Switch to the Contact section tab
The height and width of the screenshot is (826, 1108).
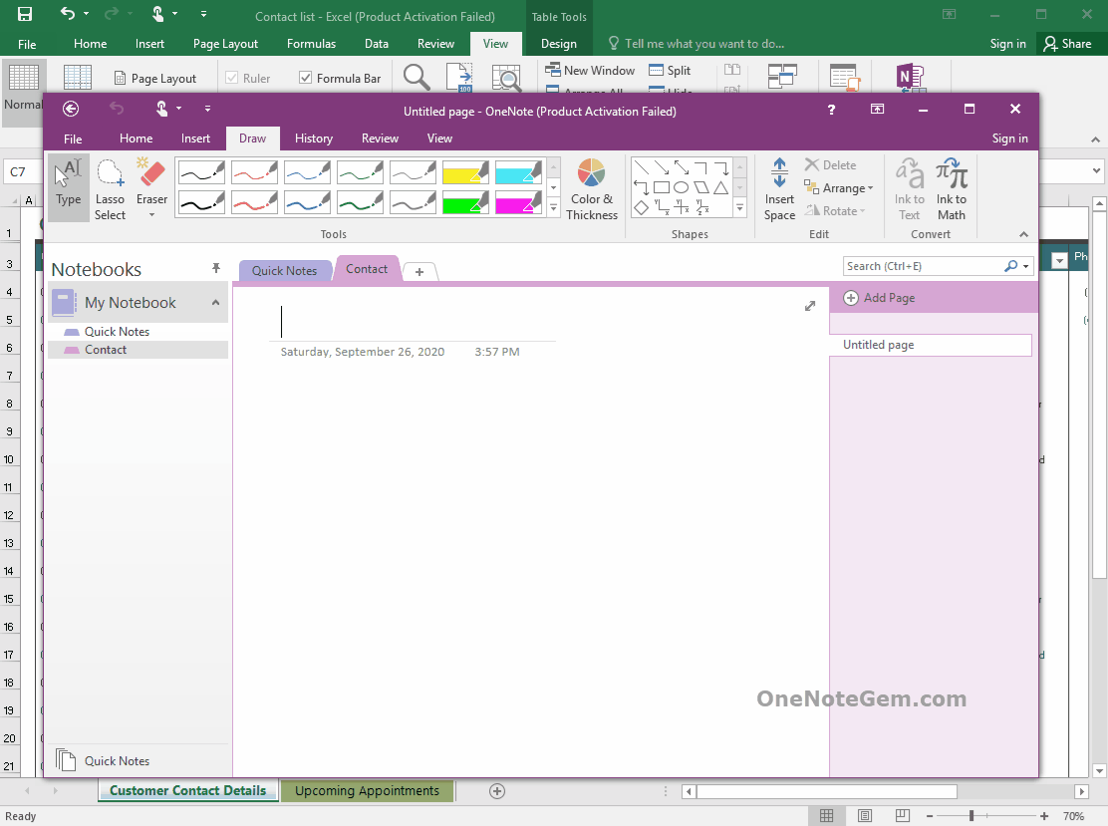tap(366, 268)
